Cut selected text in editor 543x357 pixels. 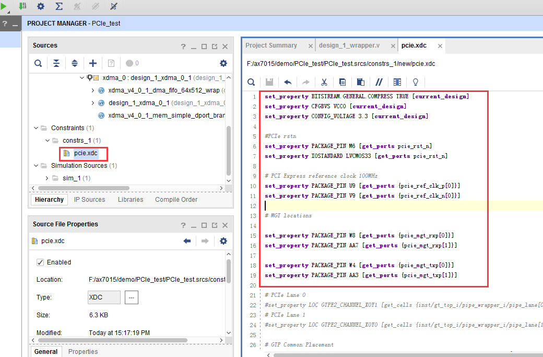pyautogui.click(x=324, y=82)
